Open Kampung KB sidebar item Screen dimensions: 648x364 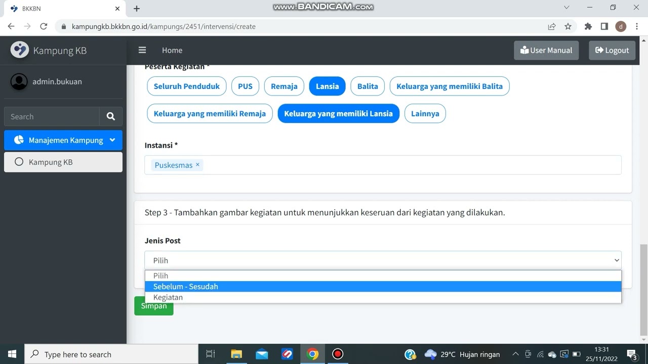pos(63,162)
